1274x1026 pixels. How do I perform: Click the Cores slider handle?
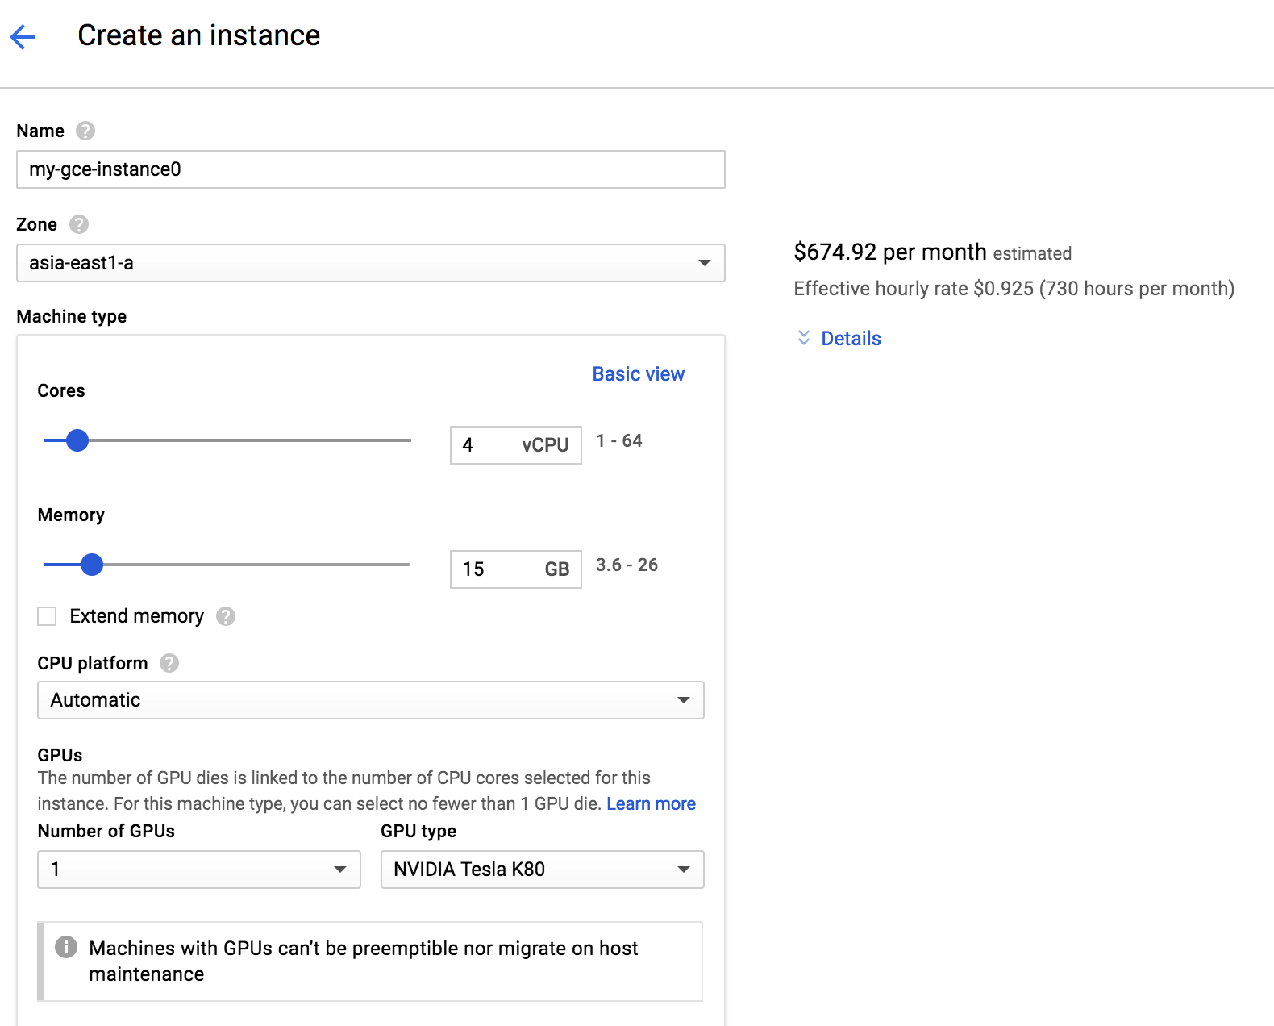(77, 440)
